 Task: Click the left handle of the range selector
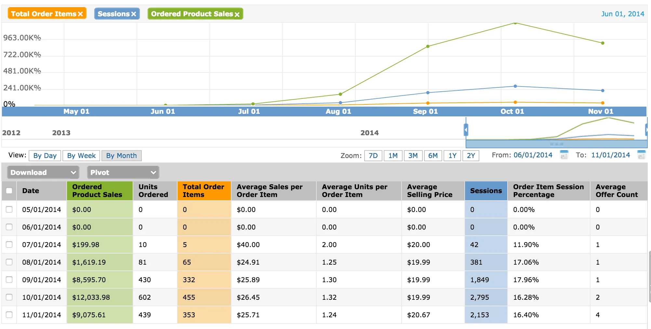click(x=466, y=130)
